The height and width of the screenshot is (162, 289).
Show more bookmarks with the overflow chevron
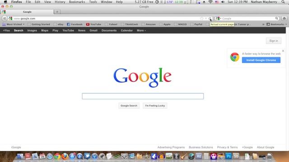263,24
